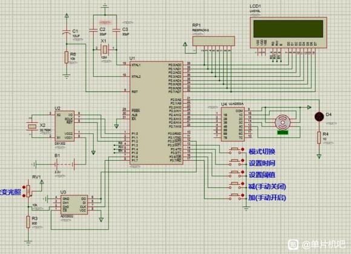Select the U1 microcontroller chip body

[x=157, y=112]
